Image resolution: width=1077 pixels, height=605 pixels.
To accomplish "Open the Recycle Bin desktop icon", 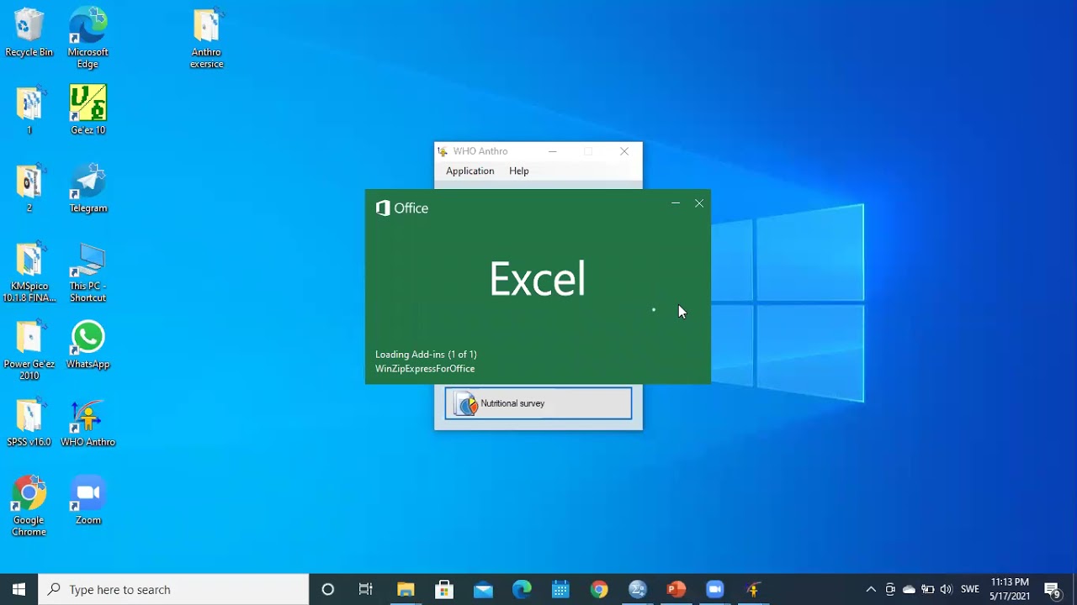I will point(29,34).
